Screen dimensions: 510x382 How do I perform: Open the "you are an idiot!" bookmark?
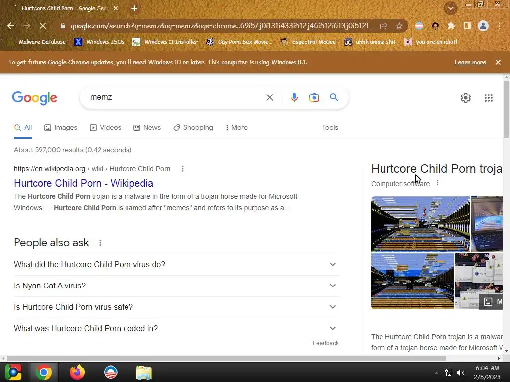point(430,42)
